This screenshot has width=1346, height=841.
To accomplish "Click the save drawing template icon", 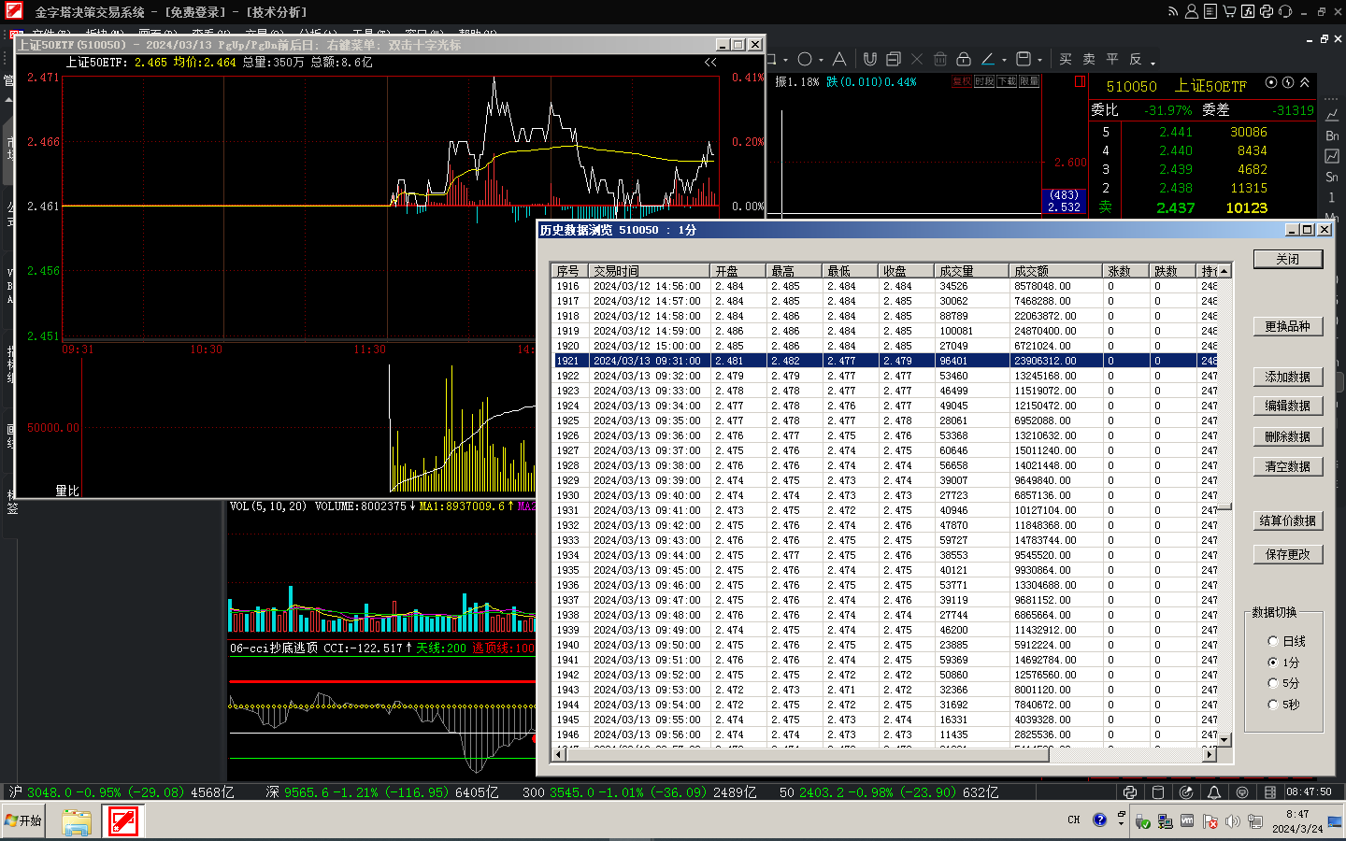I will [x=1024, y=59].
